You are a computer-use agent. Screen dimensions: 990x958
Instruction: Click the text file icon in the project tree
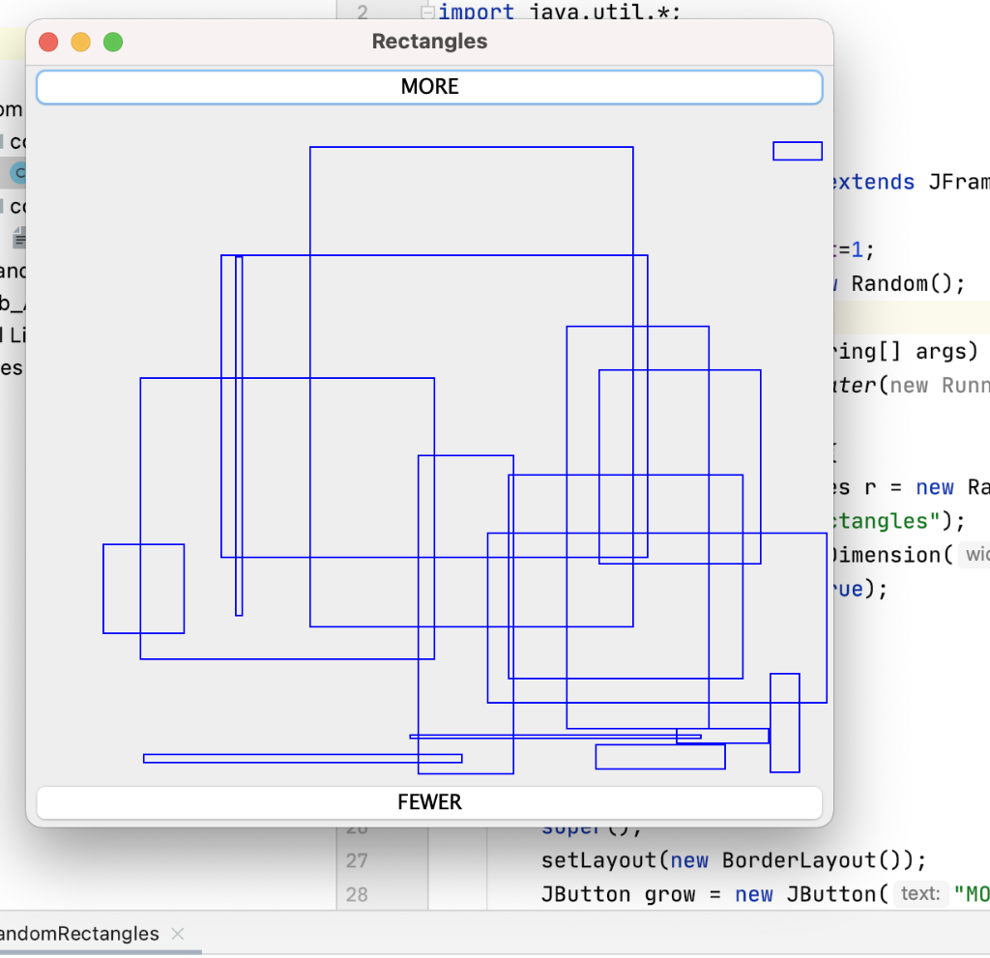[18, 235]
